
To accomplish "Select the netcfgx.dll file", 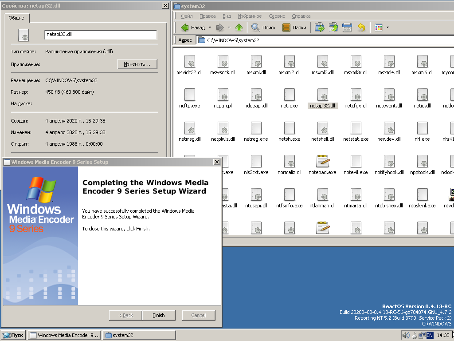I will pos(356,99).
